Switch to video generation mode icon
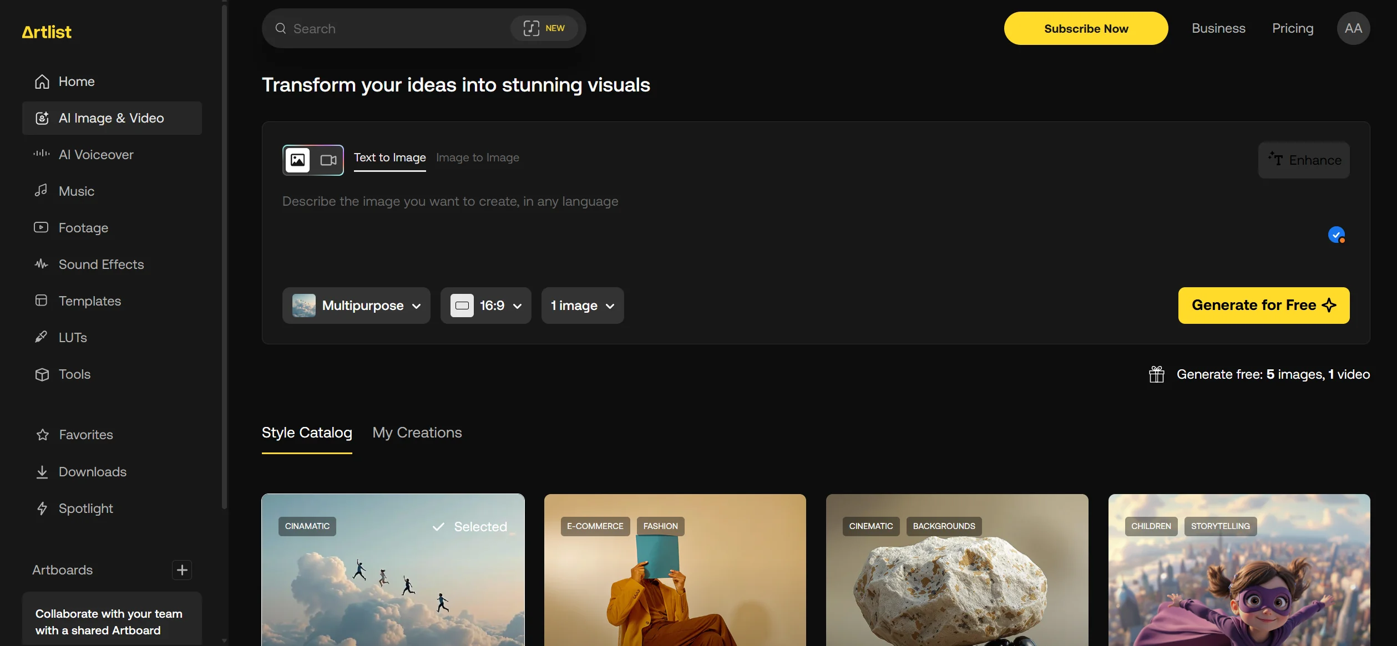This screenshot has height=646, width=1397. point(328,160)
